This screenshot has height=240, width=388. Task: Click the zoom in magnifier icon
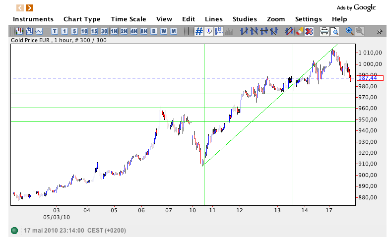(349, 31)
